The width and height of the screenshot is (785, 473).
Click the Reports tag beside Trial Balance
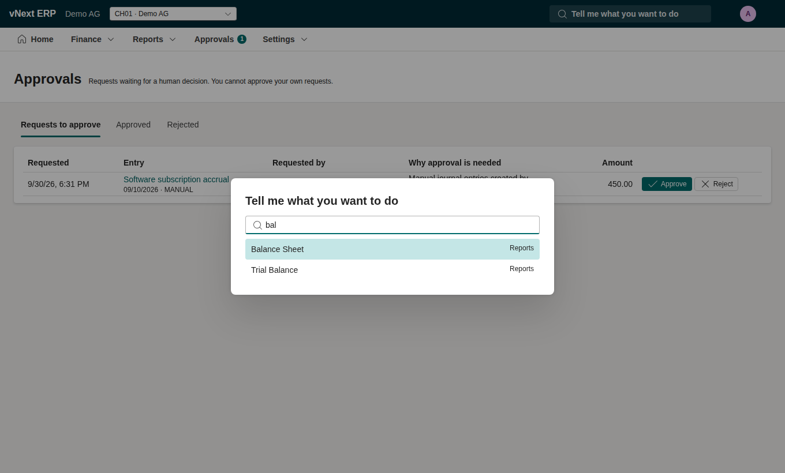pyautogui.click(x=522, y=269)
